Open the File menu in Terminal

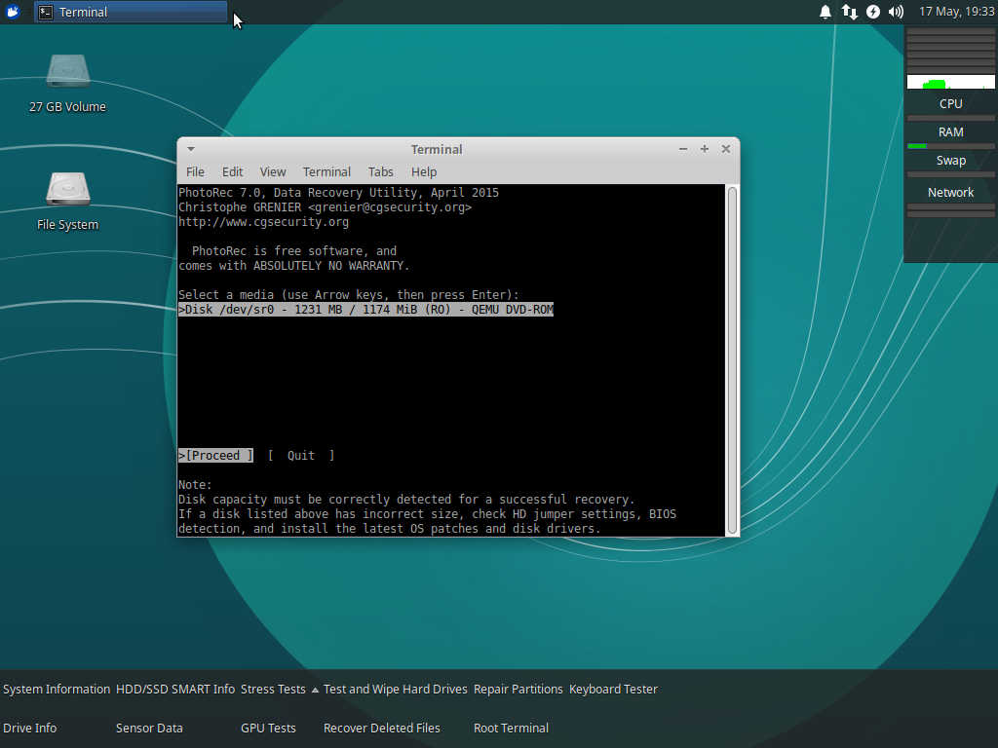click(195, 171)
